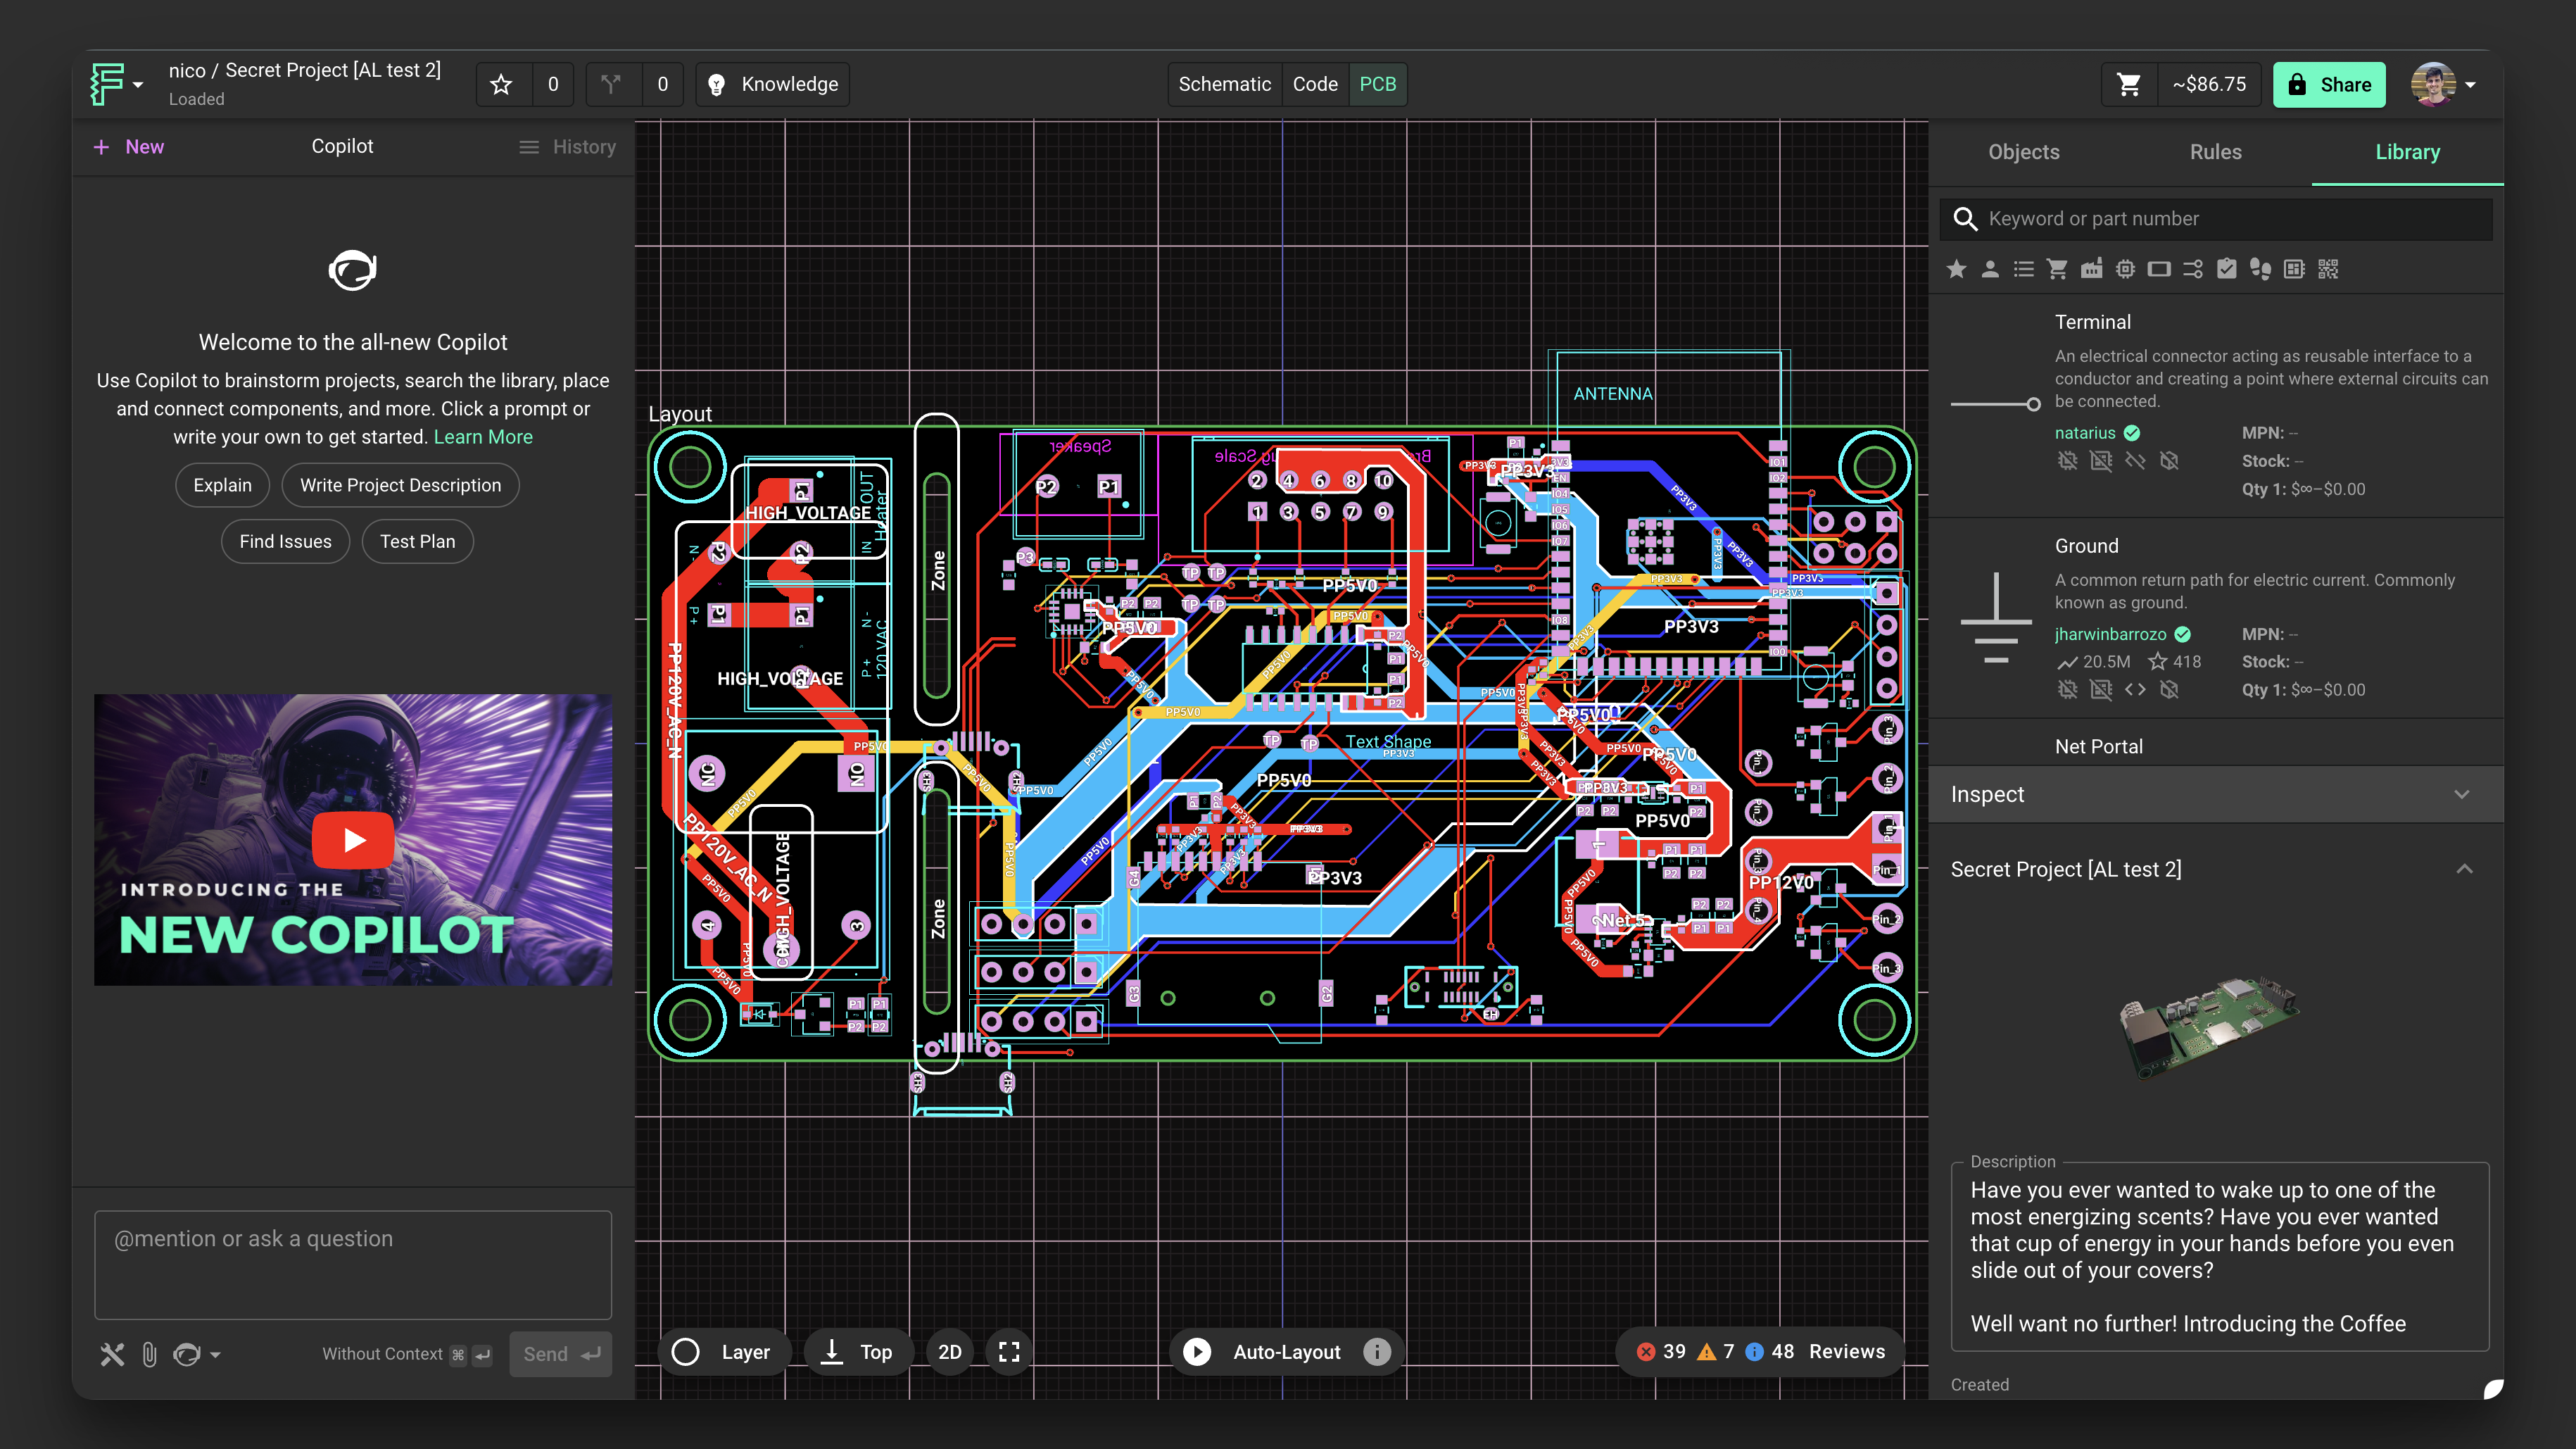Filter library by manufacturer factory icon
This screenshot has width=2576, height=1449.
(x=2091, y=269)
